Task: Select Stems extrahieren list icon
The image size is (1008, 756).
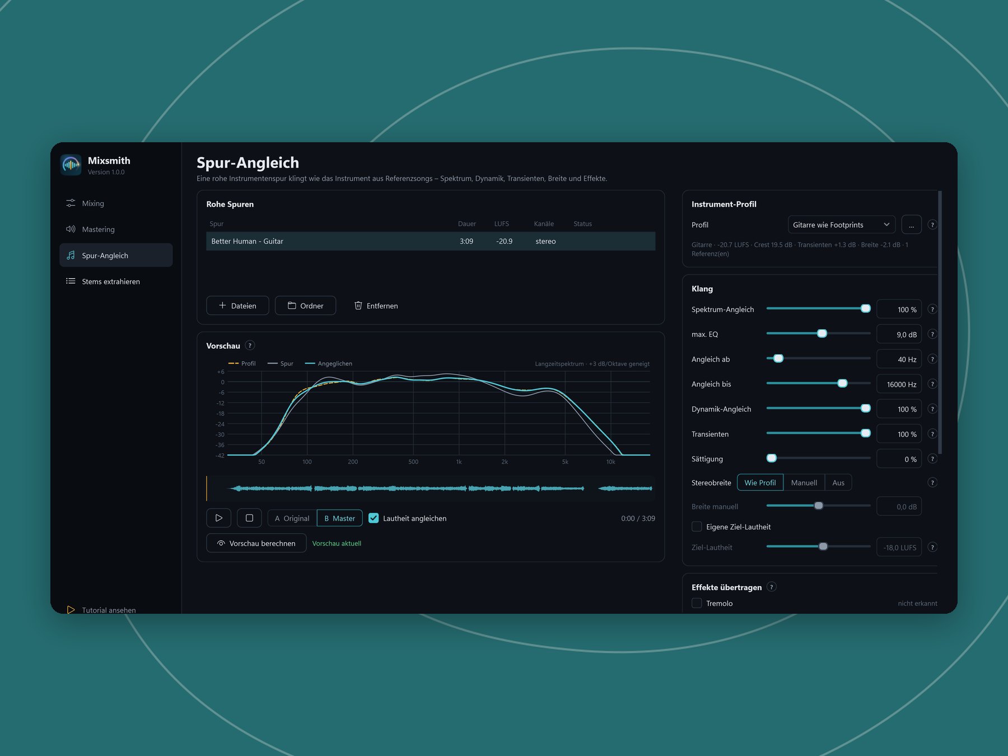Action: coord(71,281)
